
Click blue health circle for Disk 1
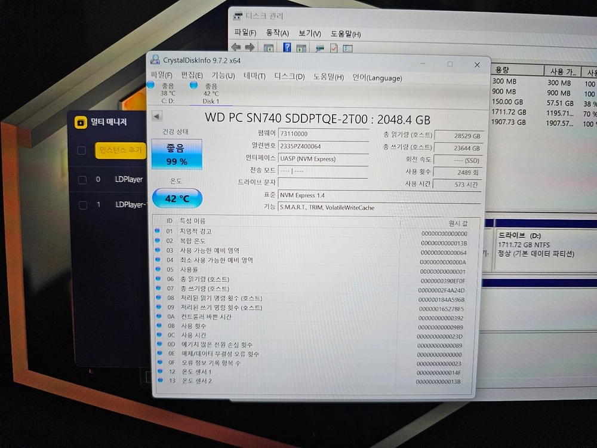[194, 85]
